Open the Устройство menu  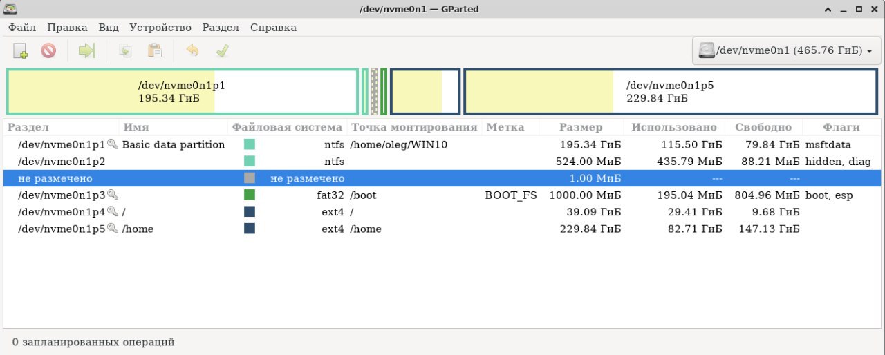tap(160, 28)
